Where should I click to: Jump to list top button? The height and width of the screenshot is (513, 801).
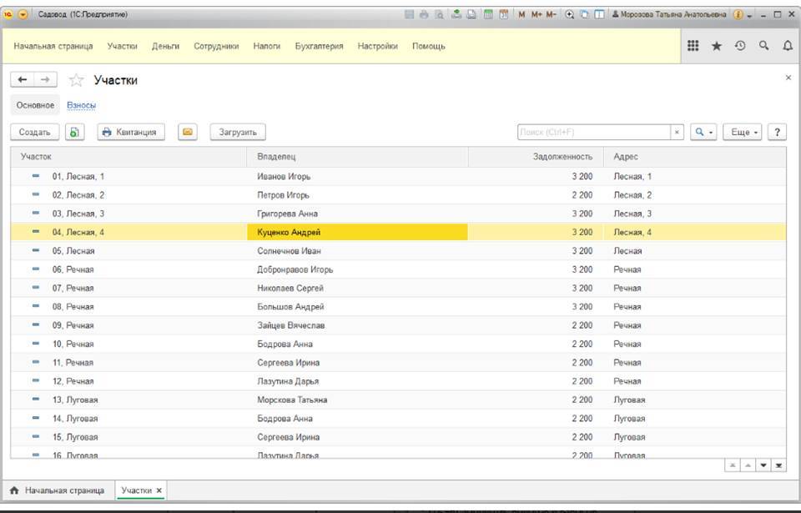pyautogui.click(x=733, y=465)
